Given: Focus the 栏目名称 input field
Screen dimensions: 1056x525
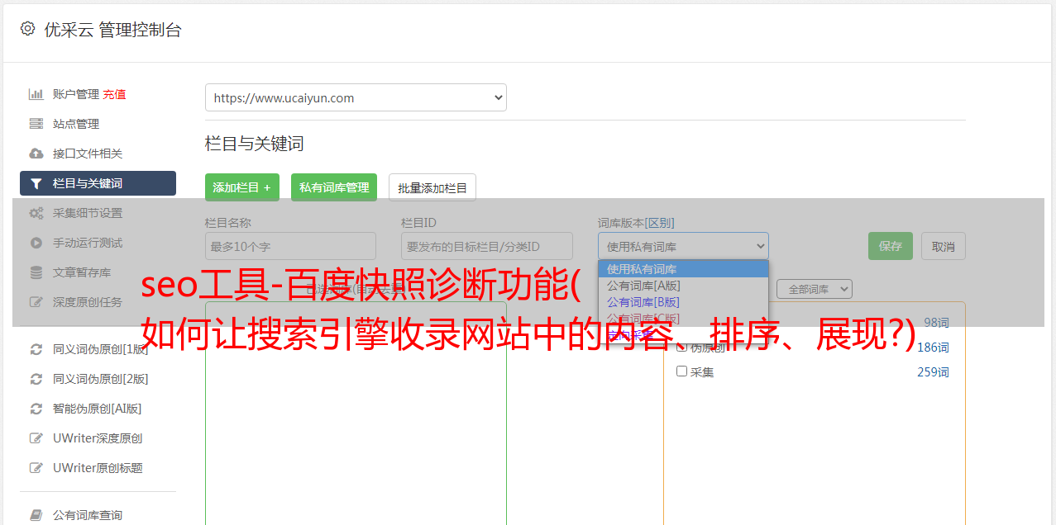Looking at the screenshot, I should tap(290, 246).
